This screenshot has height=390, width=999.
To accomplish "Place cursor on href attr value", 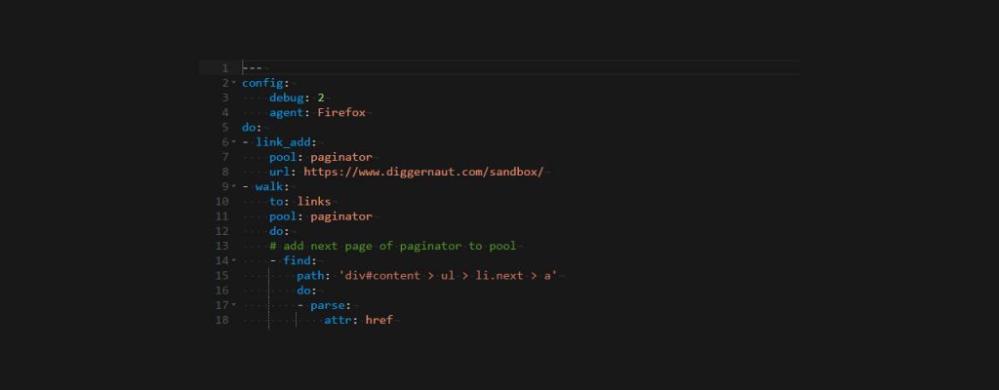I will pos(379,320).
